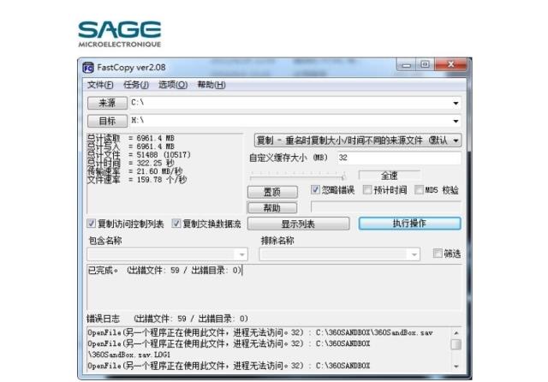548x382 pixels.
Task: Click the 置顶 button
Action: tap(272, 192)
